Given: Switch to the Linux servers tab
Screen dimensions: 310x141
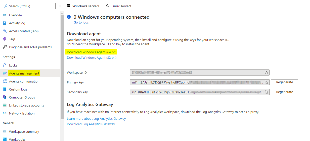Looking at the screenshot, I should [119, 6].
